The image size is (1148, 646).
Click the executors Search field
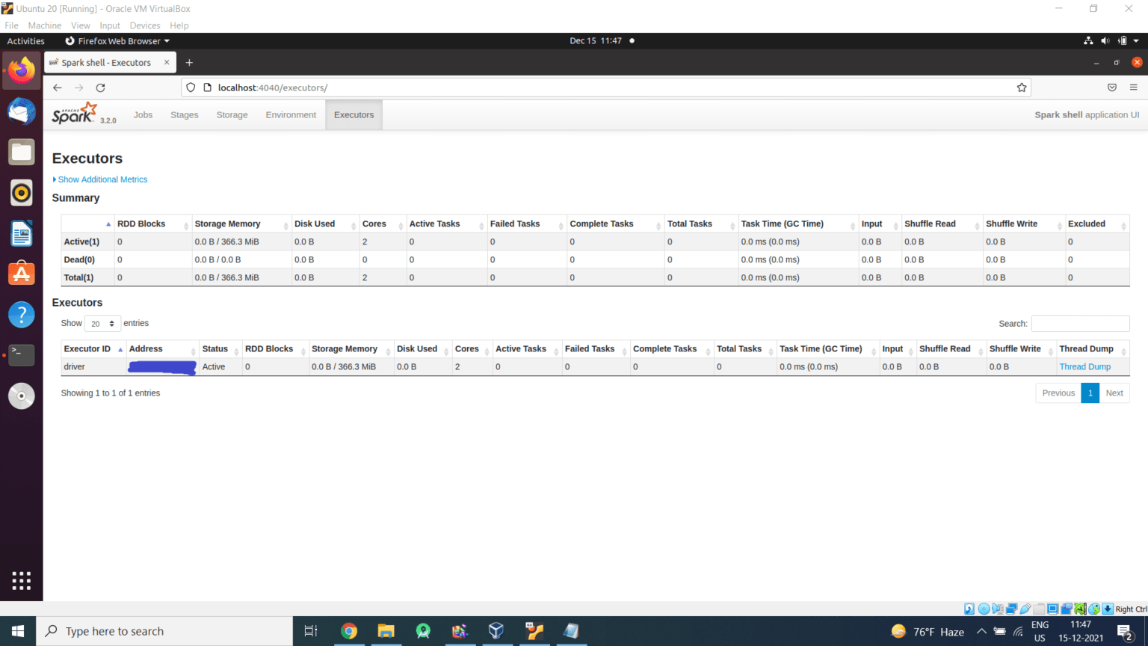coord(1080,323)
